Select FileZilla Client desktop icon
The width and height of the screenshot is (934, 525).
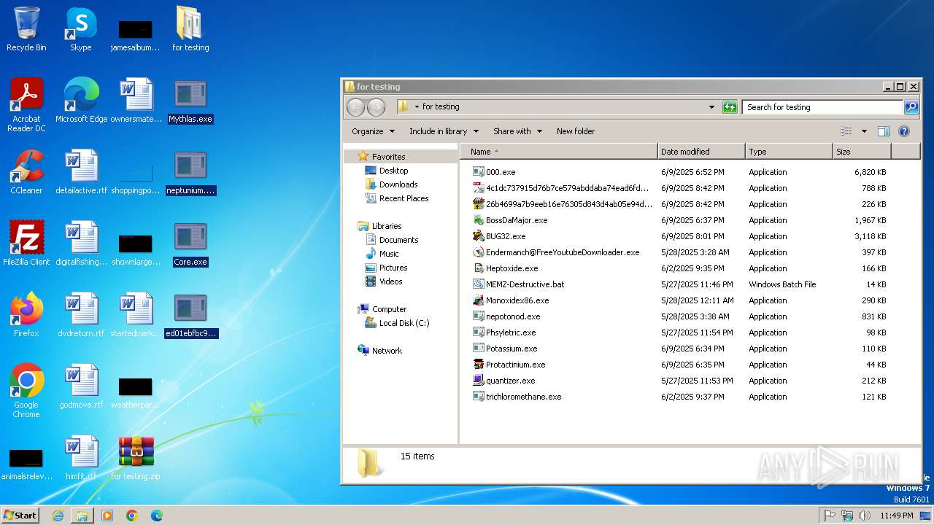click(x=26, y=244)
